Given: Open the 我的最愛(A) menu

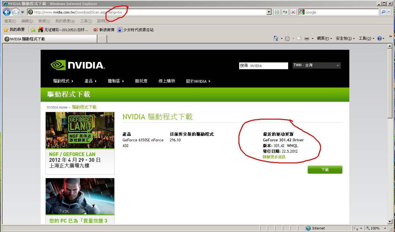Looking at the screenshot, I should [65, 21].
